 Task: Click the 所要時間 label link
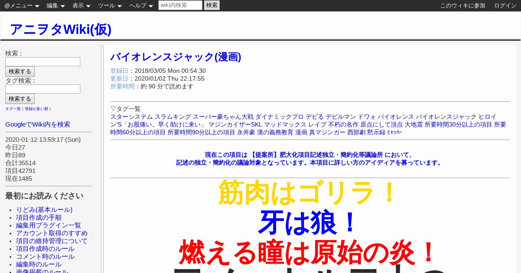[x=122, y=86]
